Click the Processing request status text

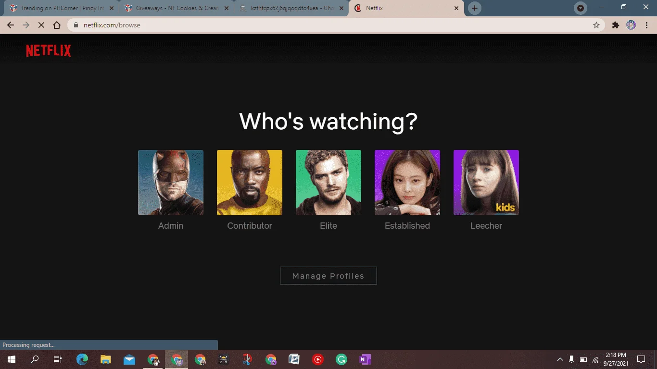pyautogui.click(x=29, y=345)
